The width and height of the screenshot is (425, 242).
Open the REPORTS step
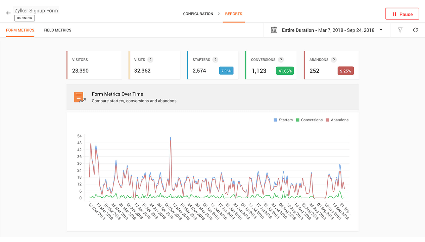point(234,14)
